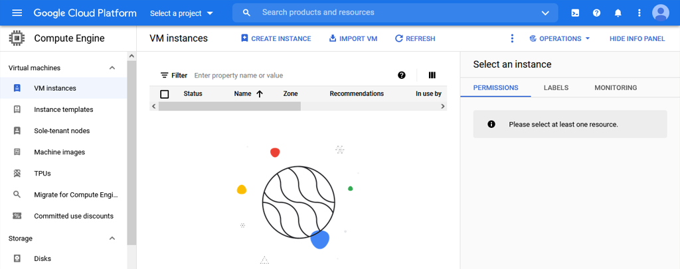Screen dimensions: 680x269
Task: Click Create Instance button
Action: point(276,38)
